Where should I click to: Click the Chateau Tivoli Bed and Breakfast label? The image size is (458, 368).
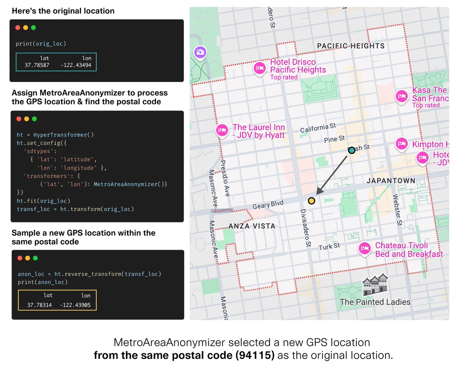[409, 250]
